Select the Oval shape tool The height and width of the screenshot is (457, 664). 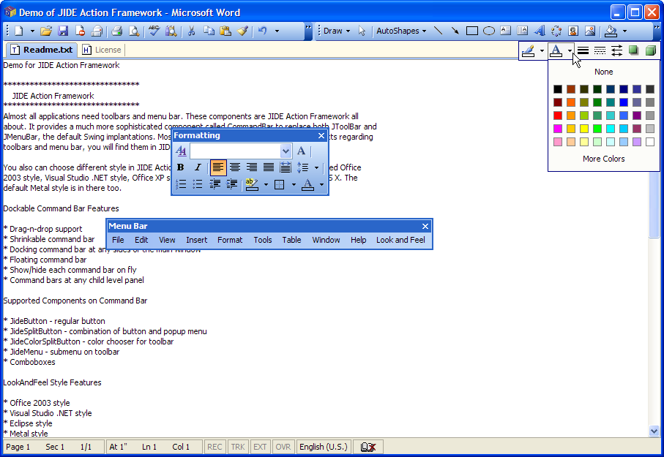tap(489, 31)
